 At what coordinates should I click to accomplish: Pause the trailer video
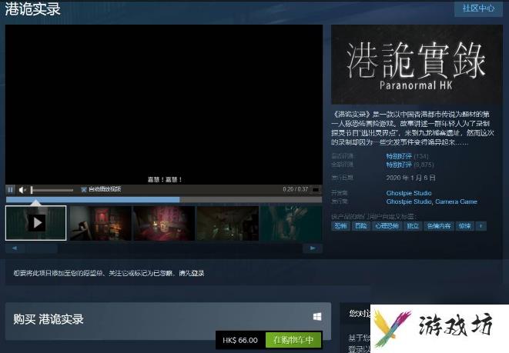10,190
